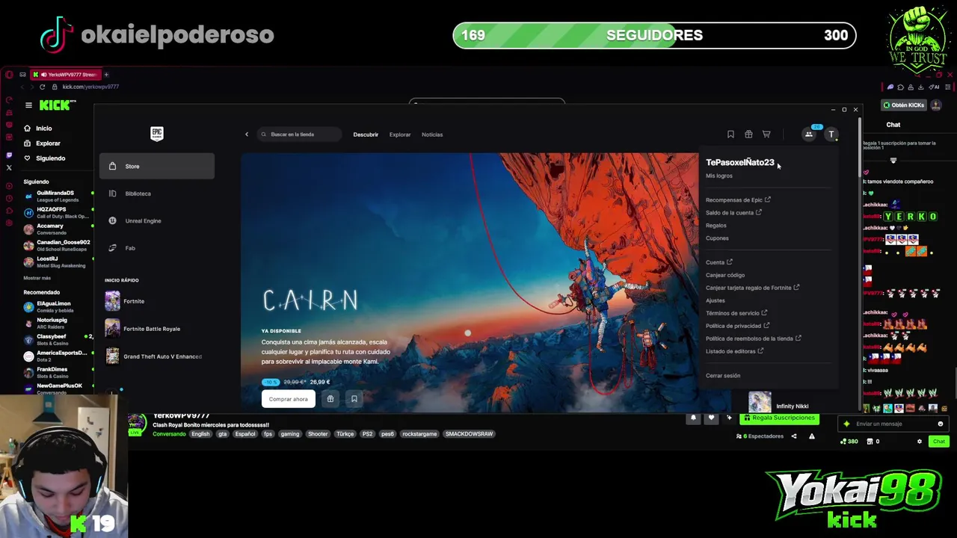The width and height of the screenshot is (957, 538).
Task: Toggle follow heart icon under stream
Action: (711, 418)
